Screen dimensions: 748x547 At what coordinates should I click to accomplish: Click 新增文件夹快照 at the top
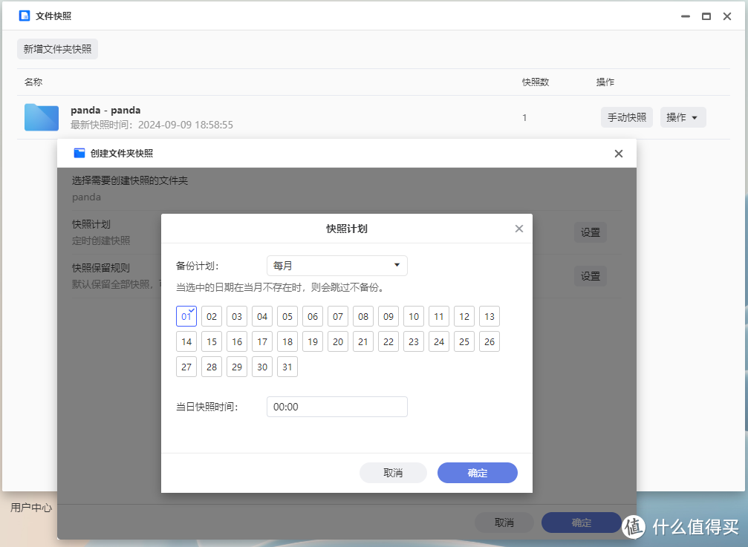(x=57, y=49)
